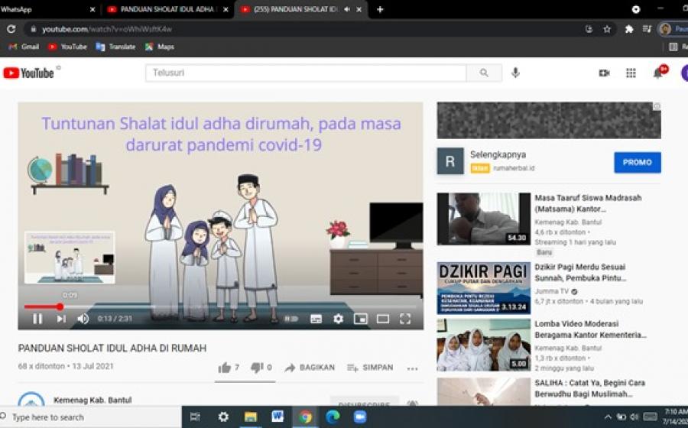The height and width of the screenshot is (428, 688).
Task: Switch to first PANDUAN SHOLAT IDUL ADHA tab
Action: [168, 9]
